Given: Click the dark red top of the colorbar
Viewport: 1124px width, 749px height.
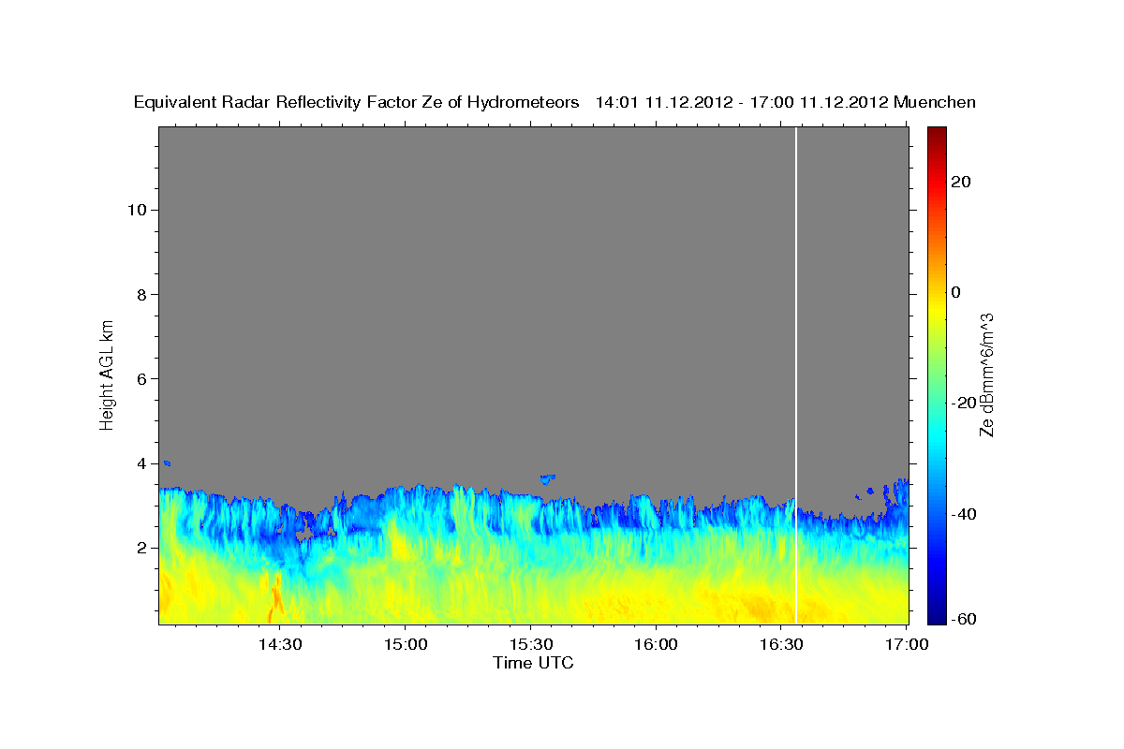Looking at the screenshot, I should click(x=937, y=132).
